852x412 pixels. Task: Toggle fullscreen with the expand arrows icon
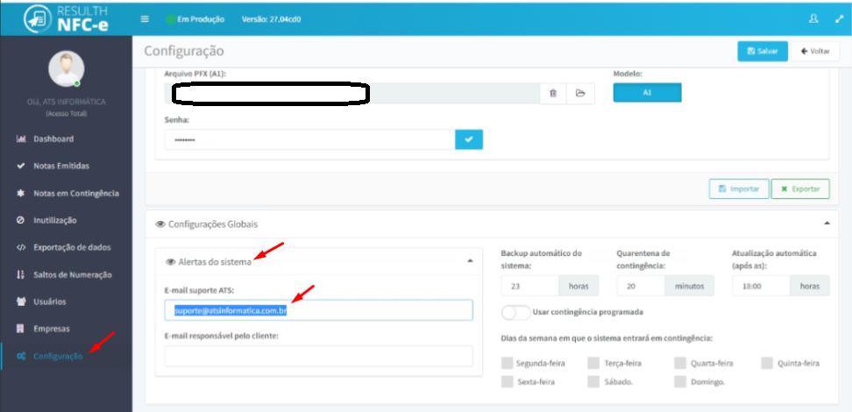[x=839, y=18]
